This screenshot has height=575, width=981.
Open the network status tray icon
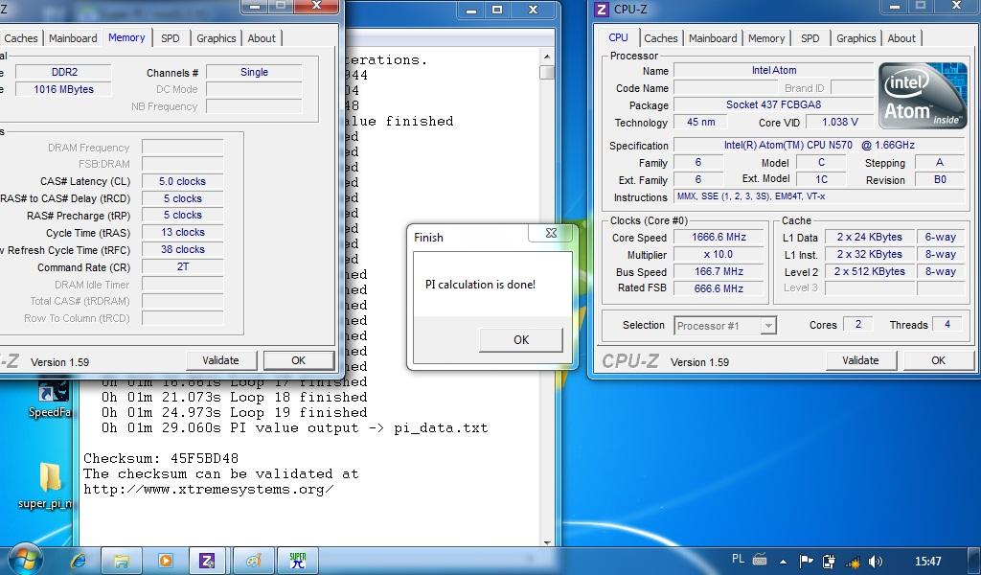point(852,562)
